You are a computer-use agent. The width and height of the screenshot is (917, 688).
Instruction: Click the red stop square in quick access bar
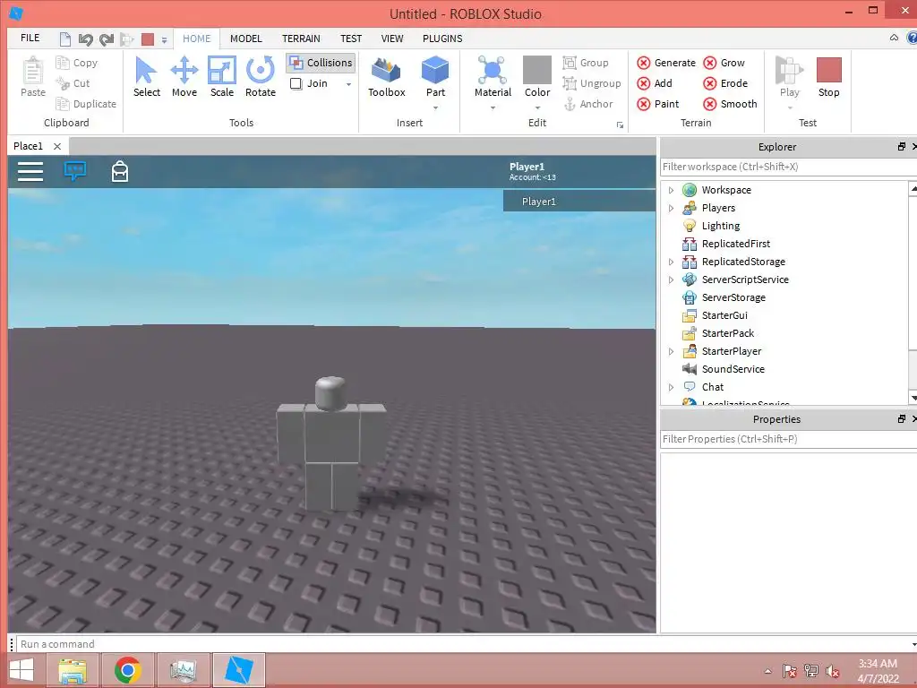pyautogui.click(x=148, y=39)
